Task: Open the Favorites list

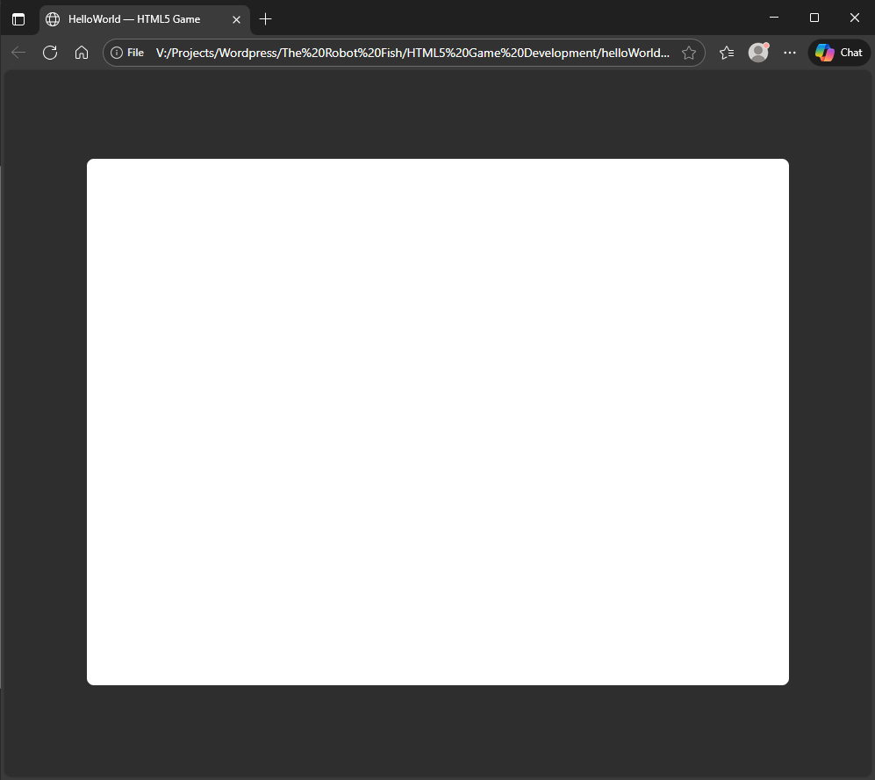Action: tap(727, 53)
